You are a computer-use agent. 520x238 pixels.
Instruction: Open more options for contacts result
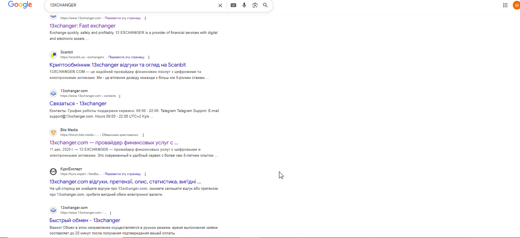(120, 96)
